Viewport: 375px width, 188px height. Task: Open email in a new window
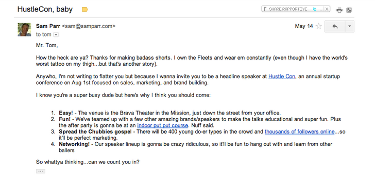coord(349,10)
